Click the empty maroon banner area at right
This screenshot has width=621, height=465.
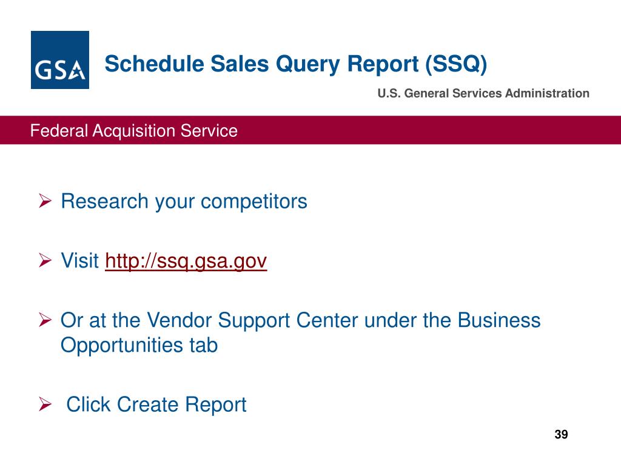click(x=435, y=130)
